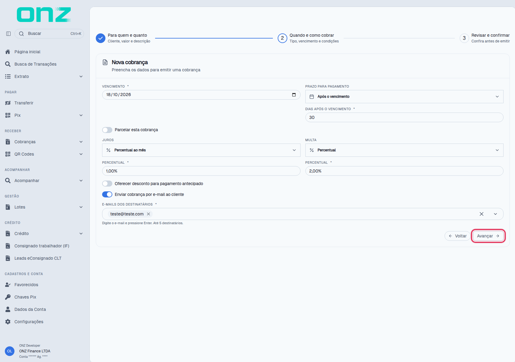
Task: Click Dias após o vencimento field
Action: (x=404, y=117)
